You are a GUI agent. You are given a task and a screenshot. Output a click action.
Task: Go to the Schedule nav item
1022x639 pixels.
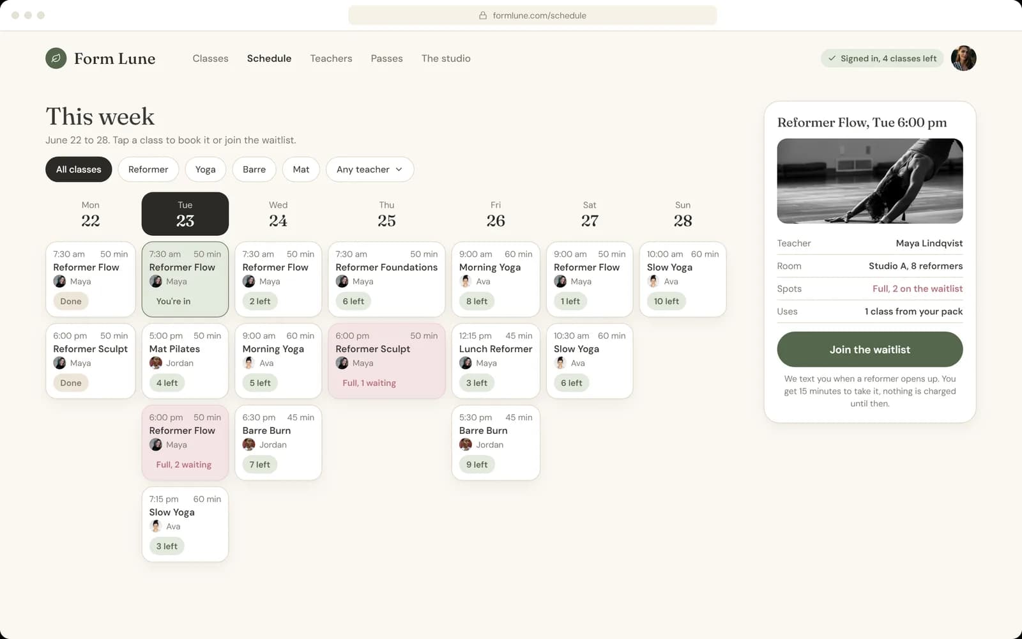tap(269, 58)
